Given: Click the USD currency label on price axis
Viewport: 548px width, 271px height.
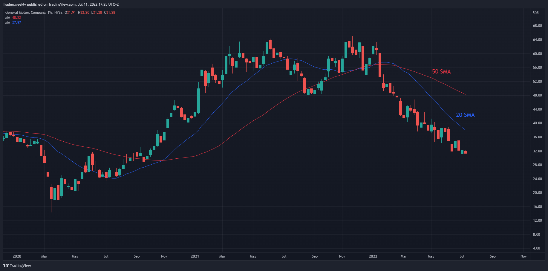Looking at the screenshot, I should (x=536, y=12).
